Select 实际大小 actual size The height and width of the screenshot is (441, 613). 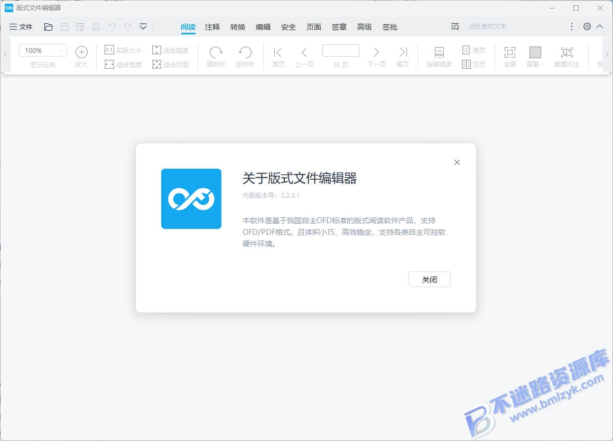pyautogui.click(x=123, y=50)
